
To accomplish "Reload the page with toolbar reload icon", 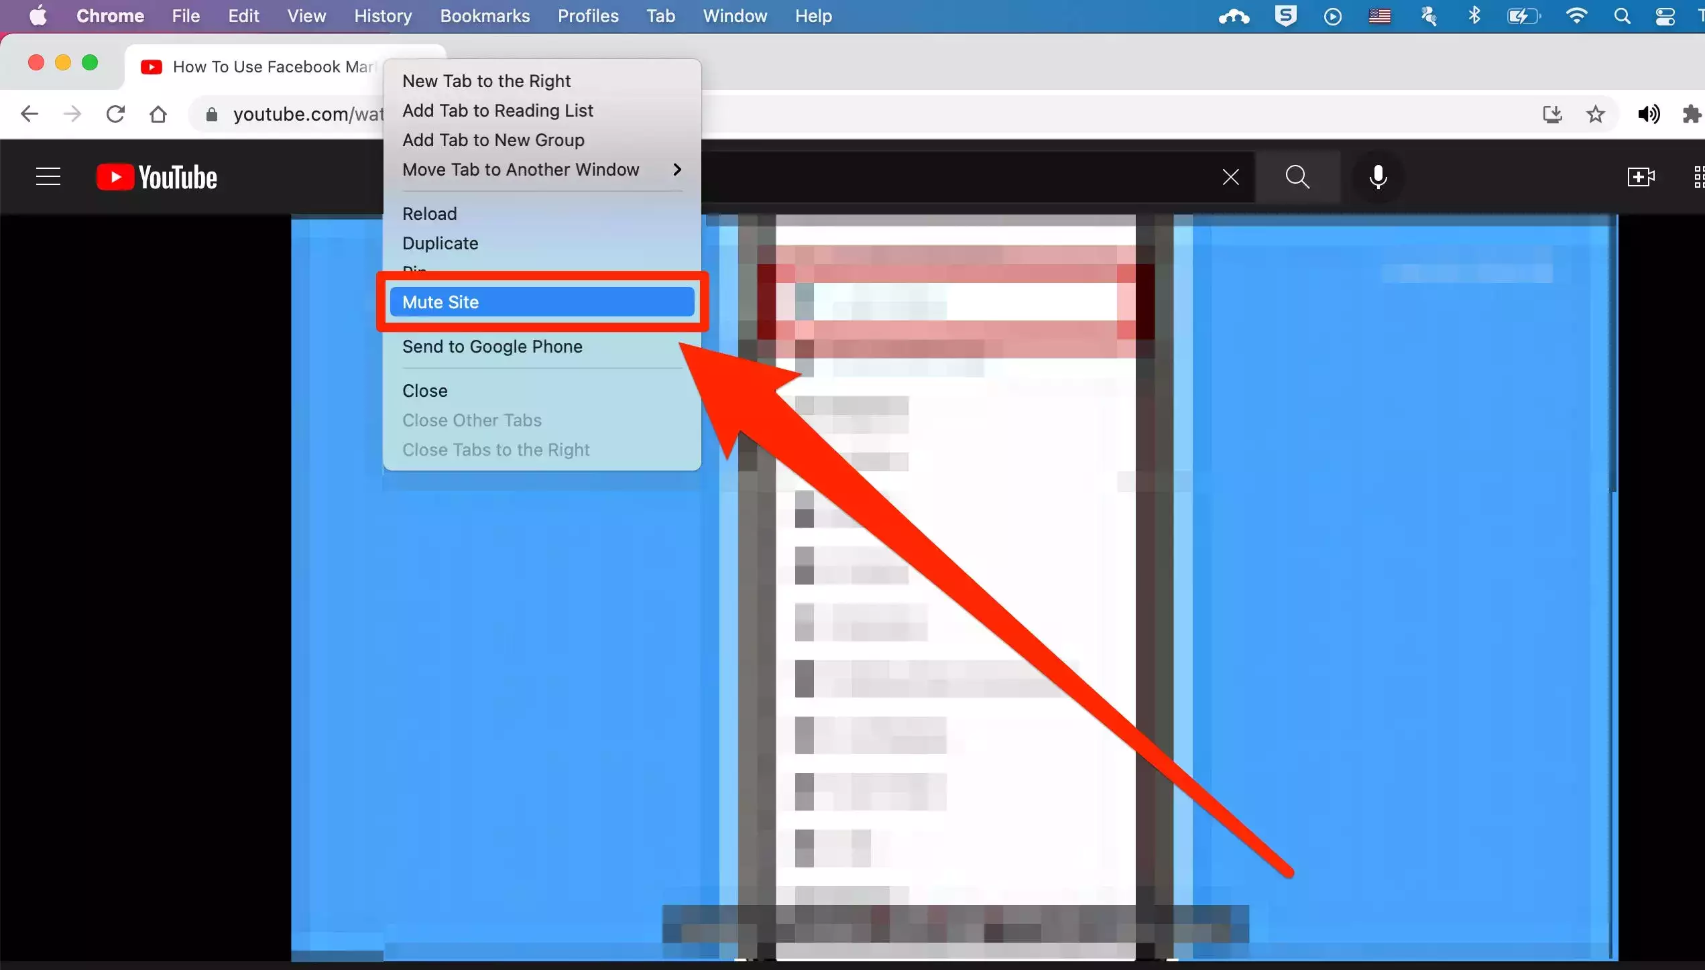I will 115,114.
